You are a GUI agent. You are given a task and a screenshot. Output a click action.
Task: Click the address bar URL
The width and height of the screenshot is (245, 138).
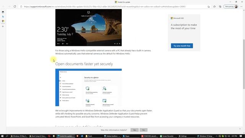point(105,7)
